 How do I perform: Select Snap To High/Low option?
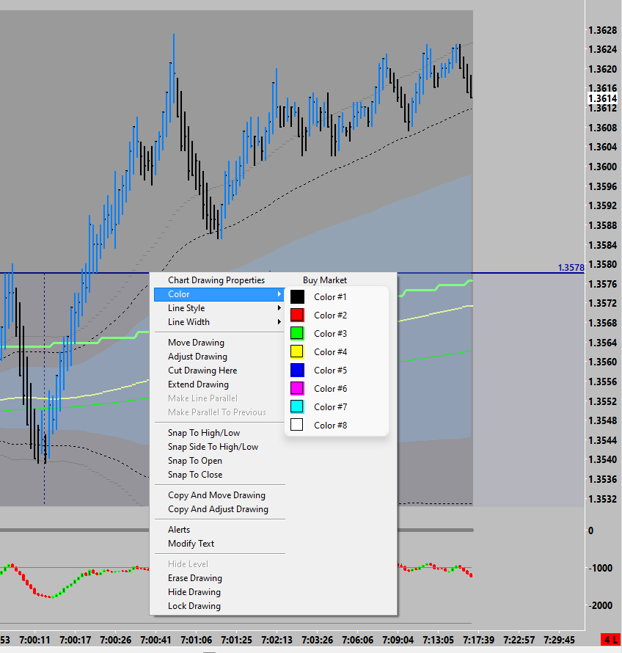[203, 433]
